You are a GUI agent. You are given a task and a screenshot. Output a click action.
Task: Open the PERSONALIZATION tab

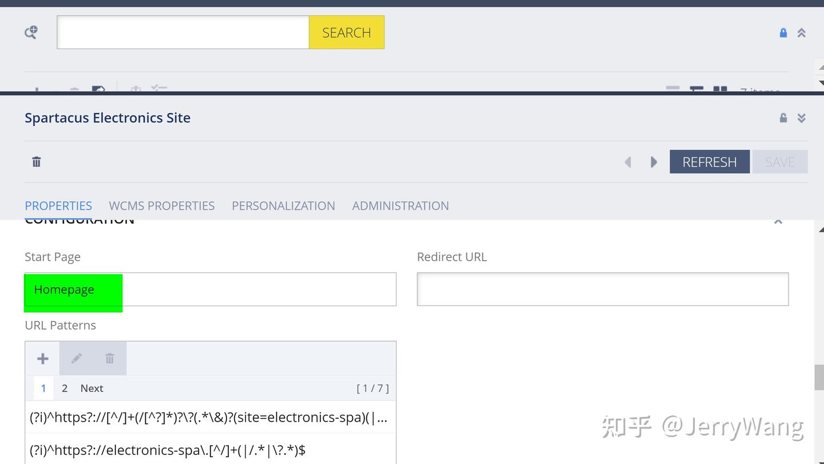click(x=283, y=205)
